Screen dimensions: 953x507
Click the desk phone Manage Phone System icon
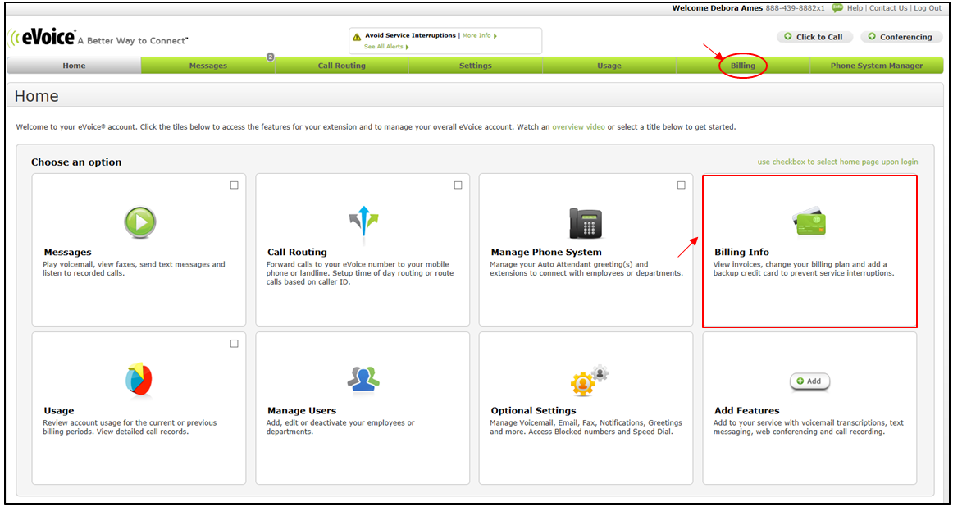tap(586, 223)
